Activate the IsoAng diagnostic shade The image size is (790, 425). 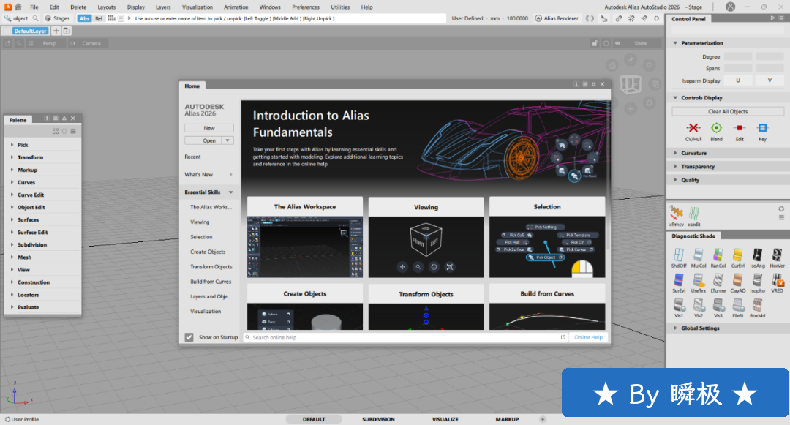[x=757, y=255]
